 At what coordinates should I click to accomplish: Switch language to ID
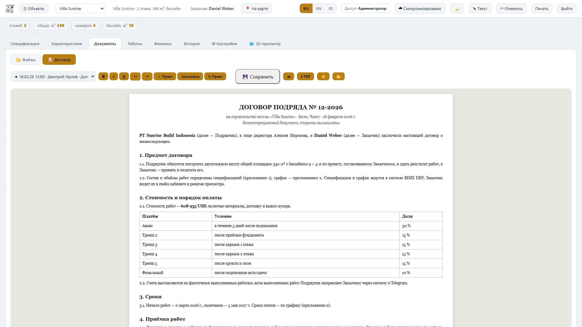pyautogui.click(x=330, y=8)
